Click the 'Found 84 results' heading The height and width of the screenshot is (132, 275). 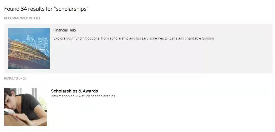click(46, 9)
